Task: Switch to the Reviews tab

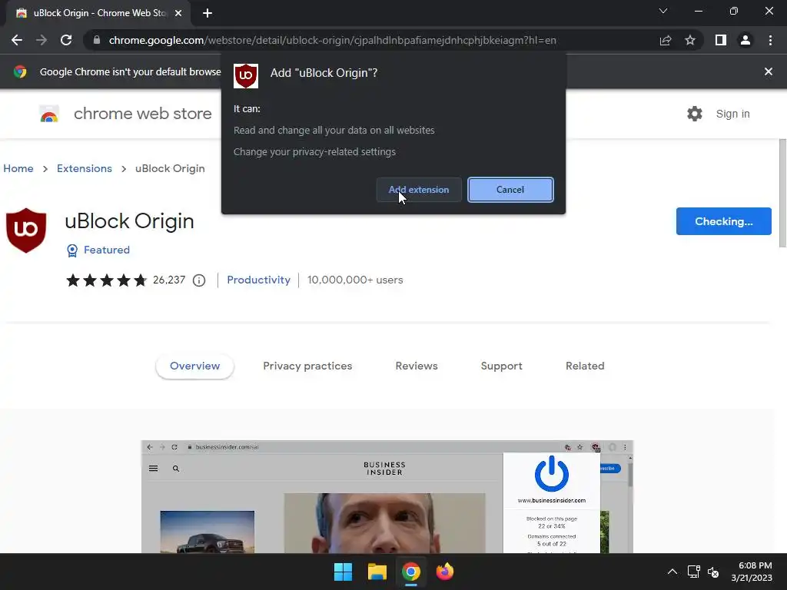Action: pyautogui.click(x=417, y=366)
